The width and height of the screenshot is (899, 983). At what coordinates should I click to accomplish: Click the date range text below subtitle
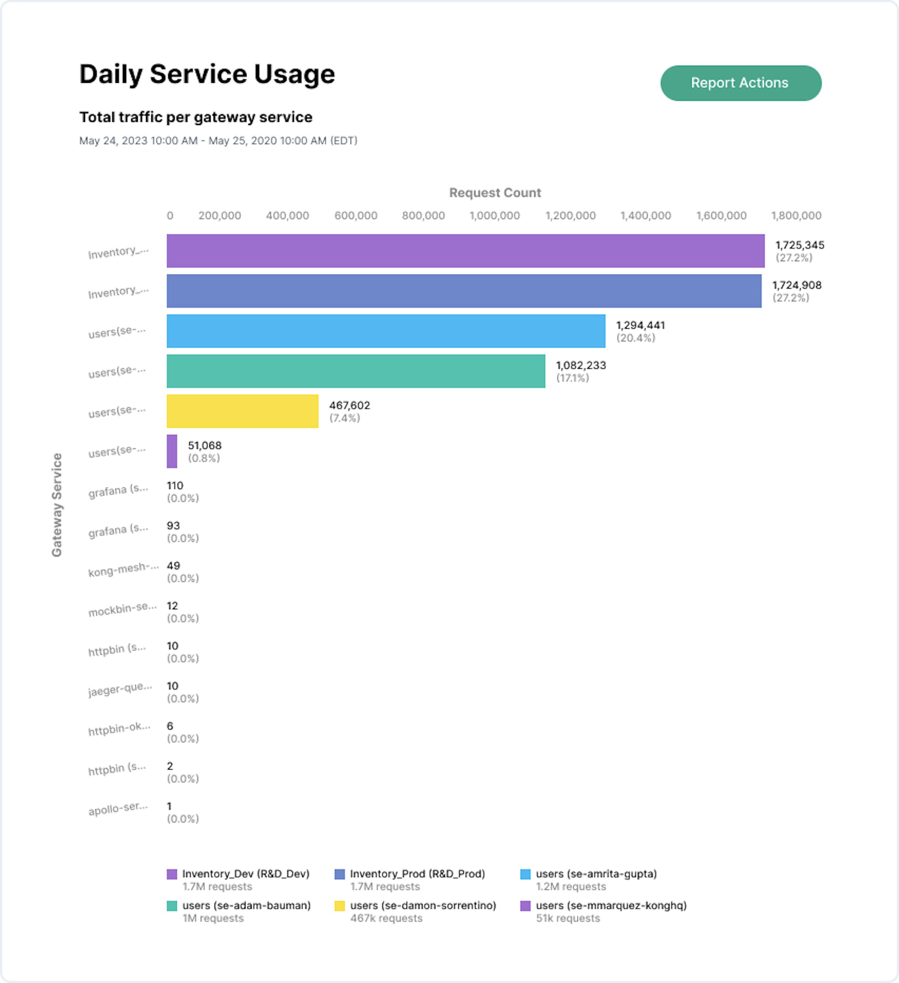point(218,141)
